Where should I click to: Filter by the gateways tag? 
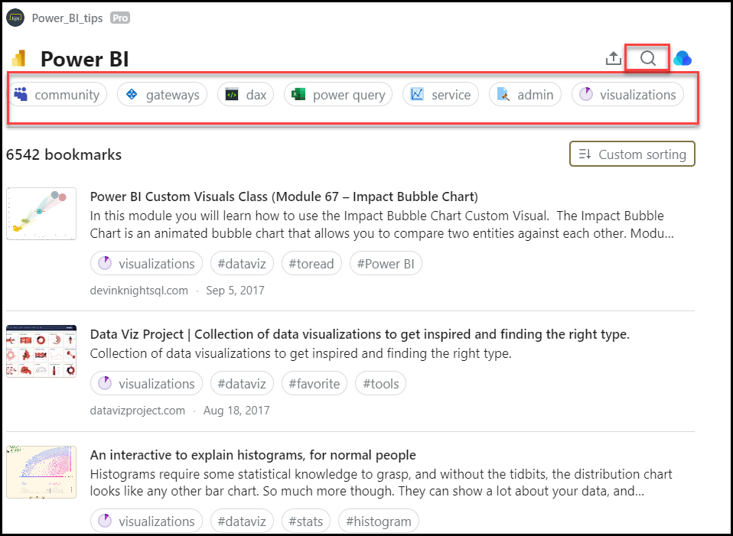tap(162, 95)
